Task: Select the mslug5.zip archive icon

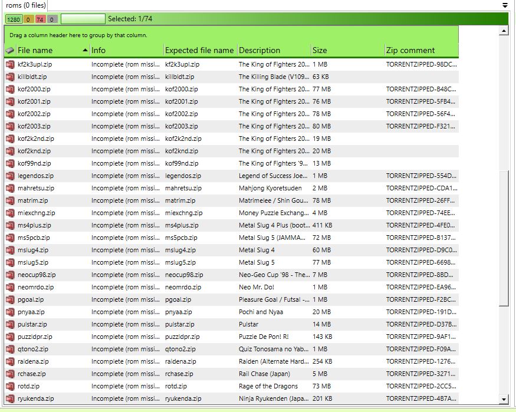Action: pos(10,263)
